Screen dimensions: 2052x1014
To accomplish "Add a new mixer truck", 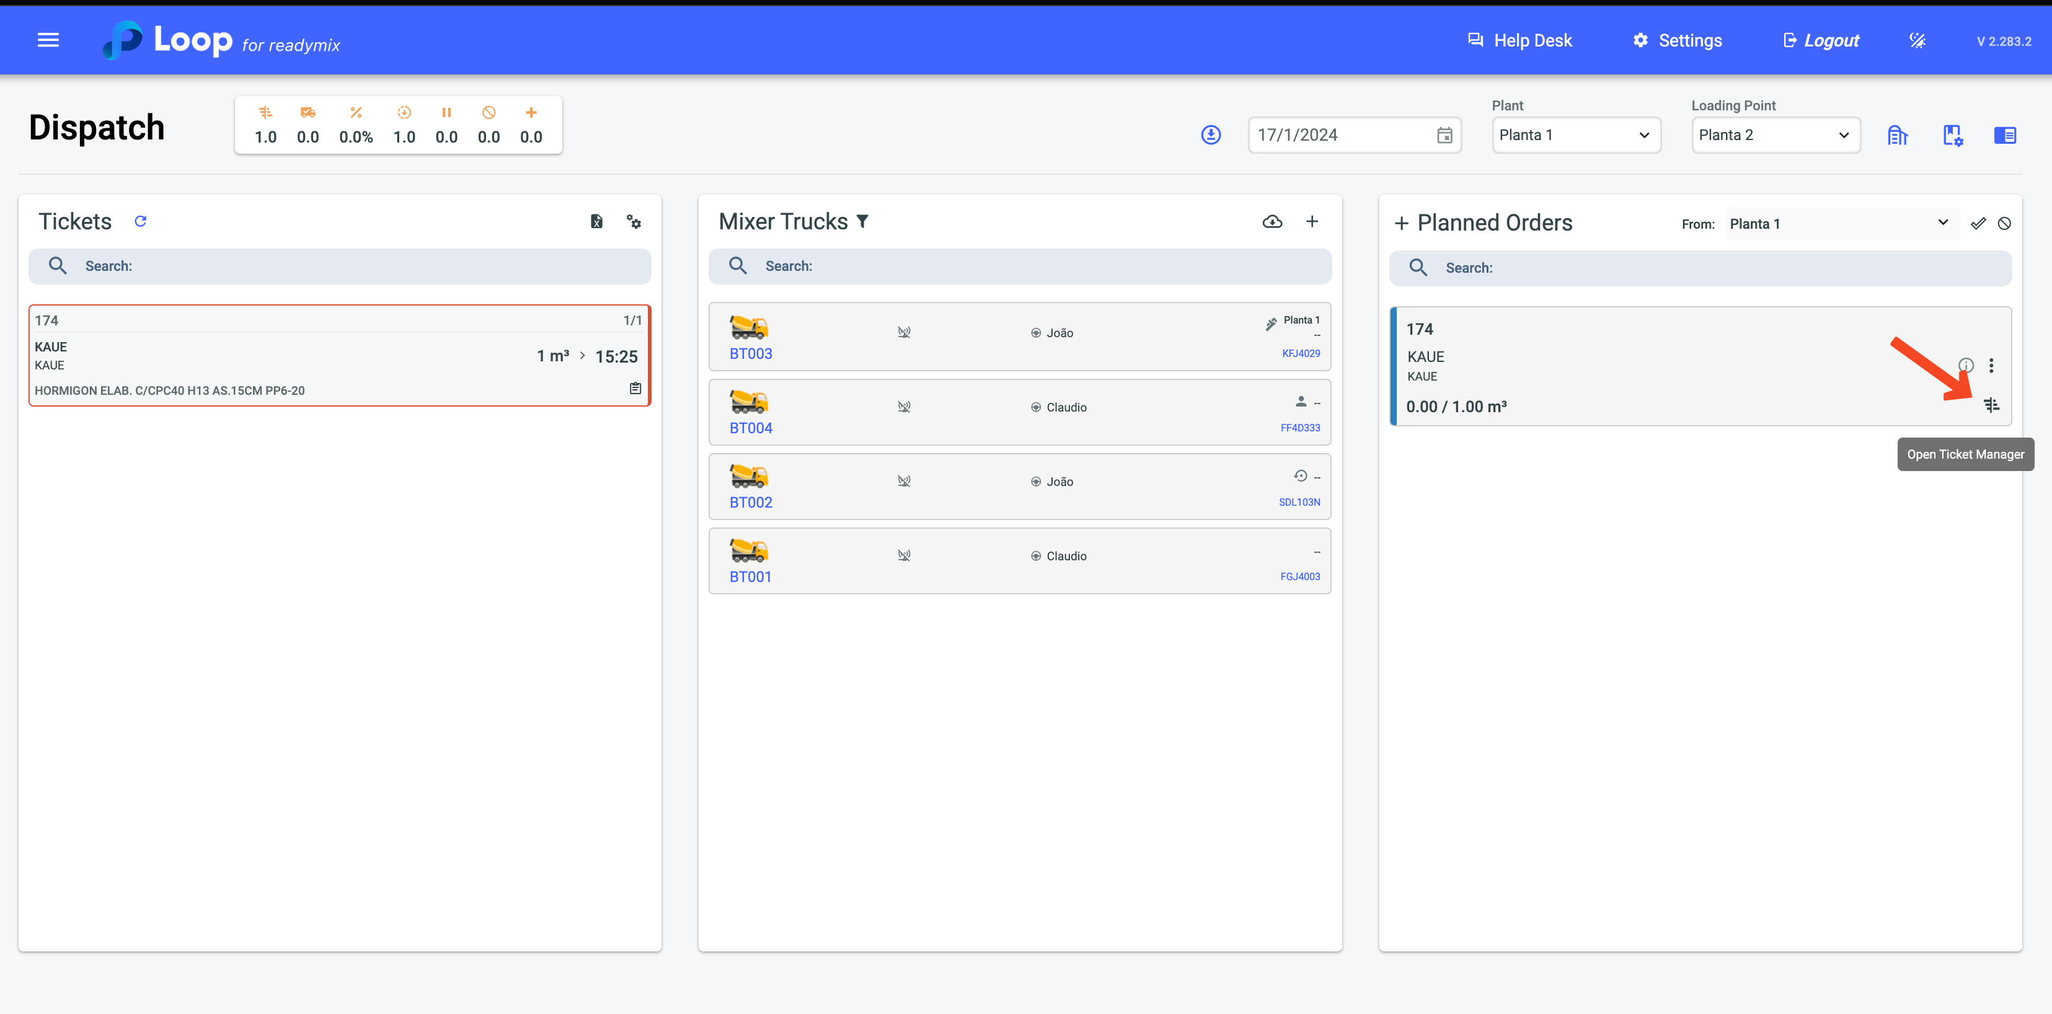I will pyautogui.click(x=1312, y=221).
